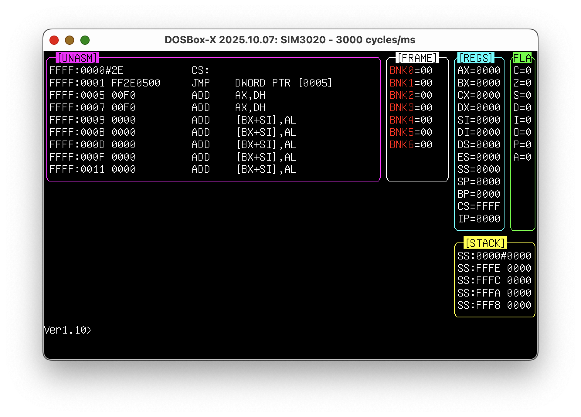Click the green flags panel header
This screenshot has width=581, height=417.
click(522, 58)
